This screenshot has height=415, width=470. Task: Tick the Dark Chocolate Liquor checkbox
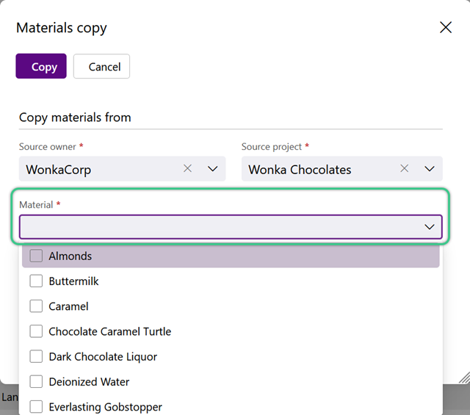pyautogui.click(x=36, y=356)
